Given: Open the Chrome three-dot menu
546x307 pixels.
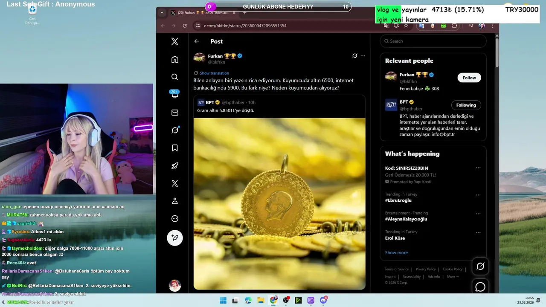Looking at the screenshot, I should (492, 26).
